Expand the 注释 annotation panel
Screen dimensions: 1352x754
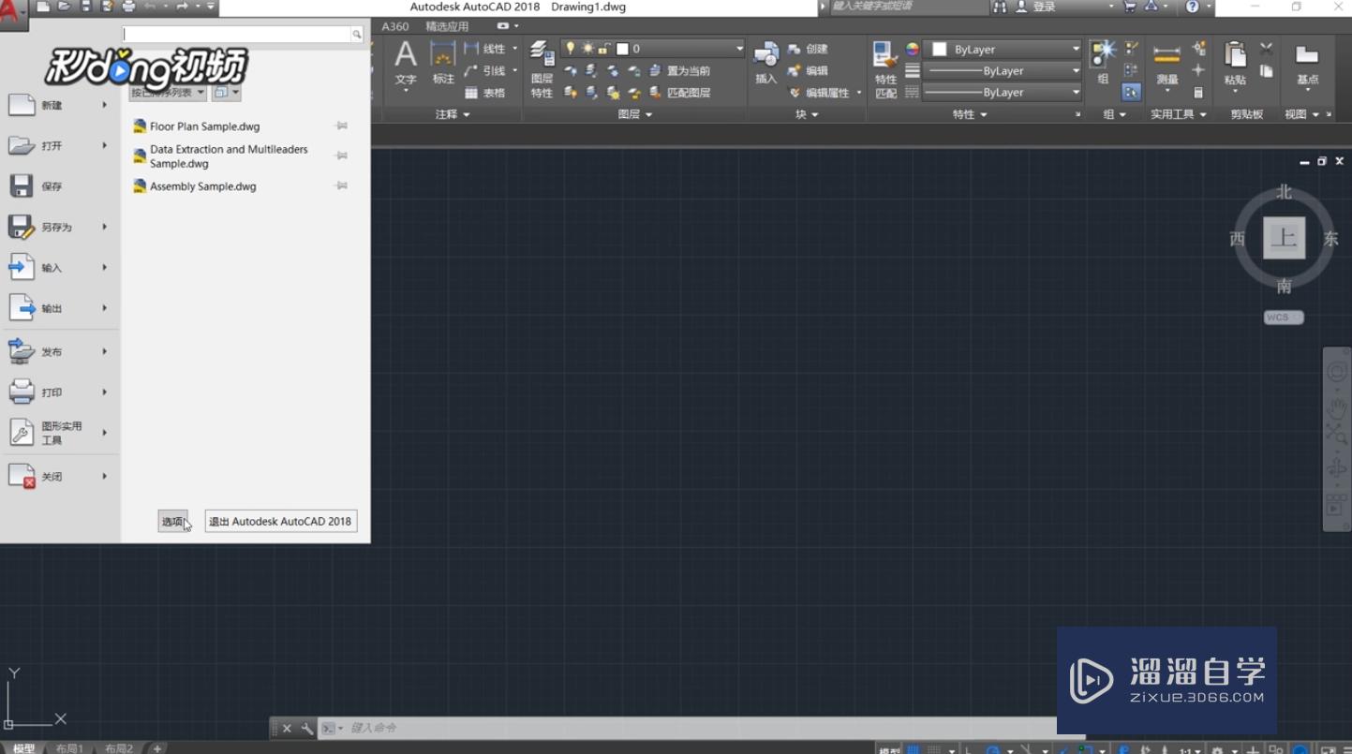[453, 114]
